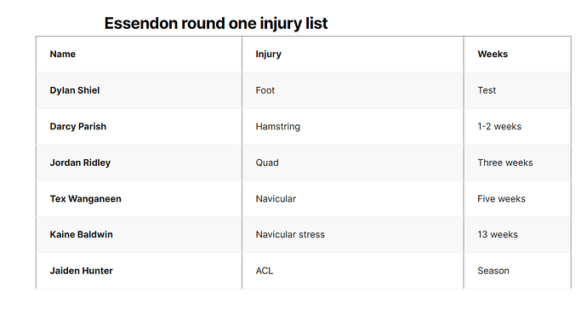The width and height of the screenshot is (587, 309).
Task: Click the '1-2 weeks' cell
Action: [517, 126]
